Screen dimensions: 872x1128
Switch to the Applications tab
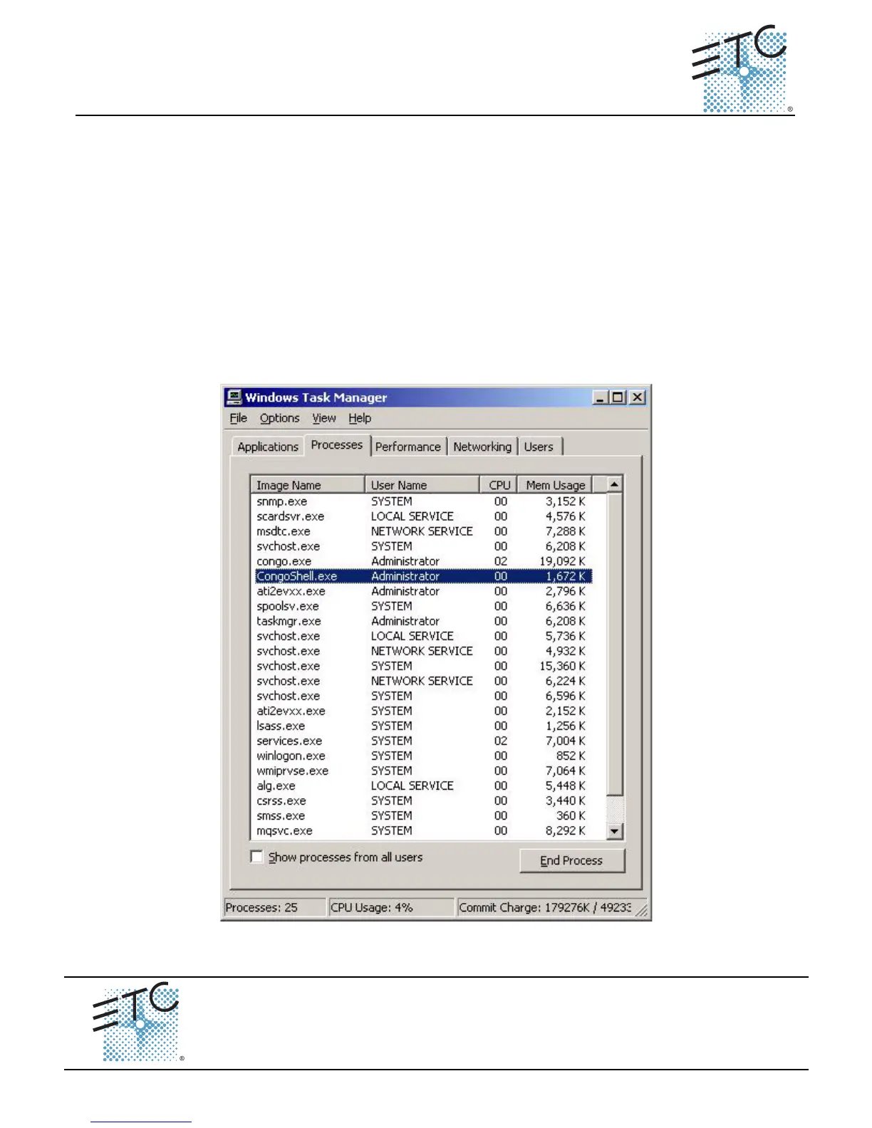click(268, 446)
